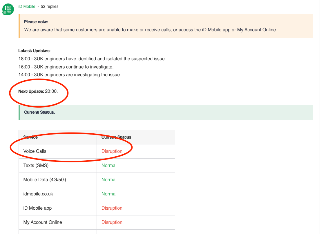Screen dimensions: 326x234
Task: Select the 'My Account Online' table cell
Action: coord(58,222)
